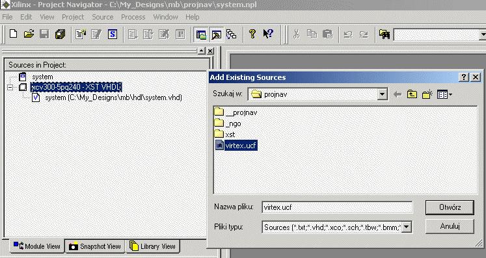Open the Pliki typu file type dropdown
The width and height of the screenshot is (486, 258).
coord(407,227)
